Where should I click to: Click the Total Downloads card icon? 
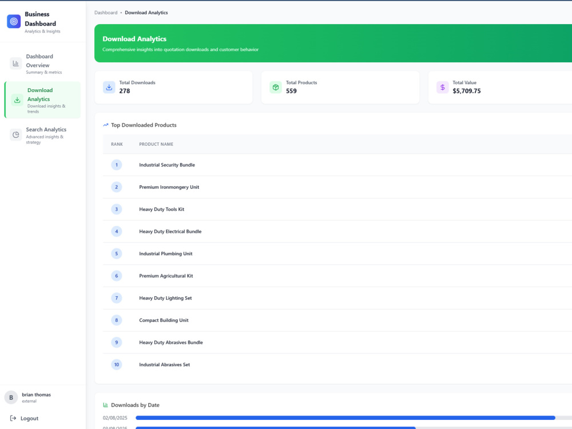pyautogui.click(x=109, y=88)
